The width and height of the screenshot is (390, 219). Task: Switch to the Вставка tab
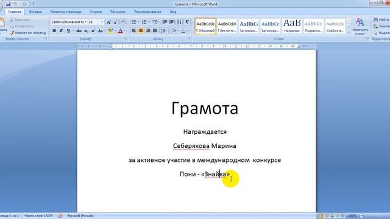click(35, 12)
